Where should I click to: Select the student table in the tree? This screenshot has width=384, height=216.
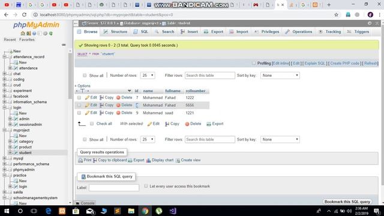(25, 152)
